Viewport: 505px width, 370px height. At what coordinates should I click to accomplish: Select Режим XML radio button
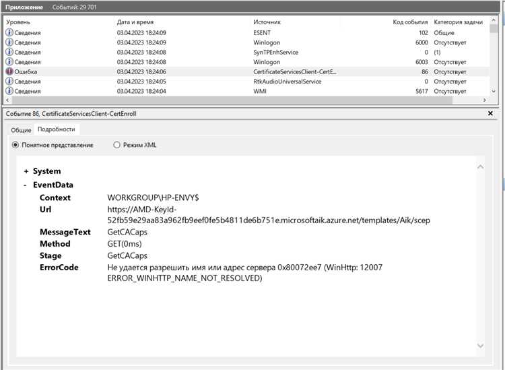[x=116, y=145]
